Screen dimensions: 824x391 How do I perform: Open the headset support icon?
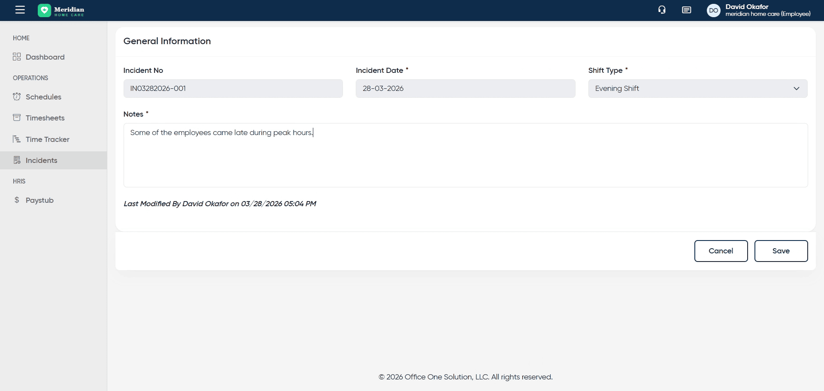point(662,10)
